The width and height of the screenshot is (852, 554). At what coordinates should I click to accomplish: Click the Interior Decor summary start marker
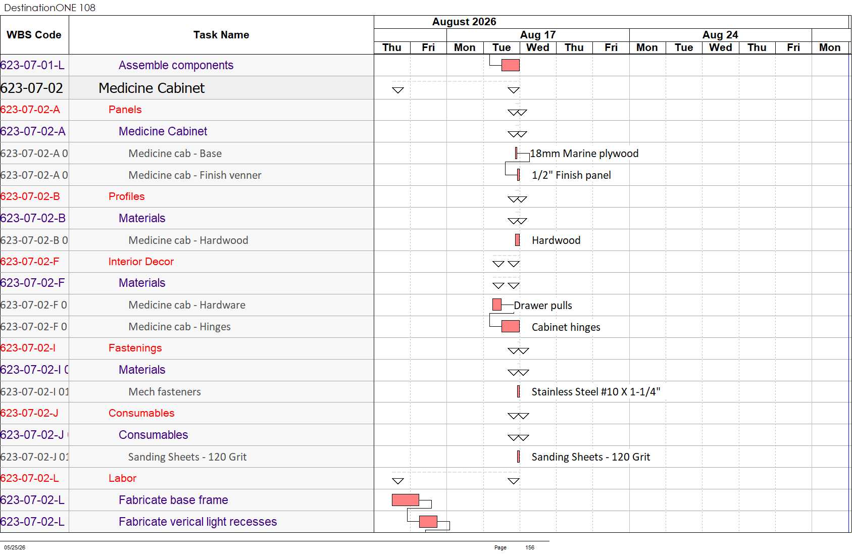pos(498,264)
